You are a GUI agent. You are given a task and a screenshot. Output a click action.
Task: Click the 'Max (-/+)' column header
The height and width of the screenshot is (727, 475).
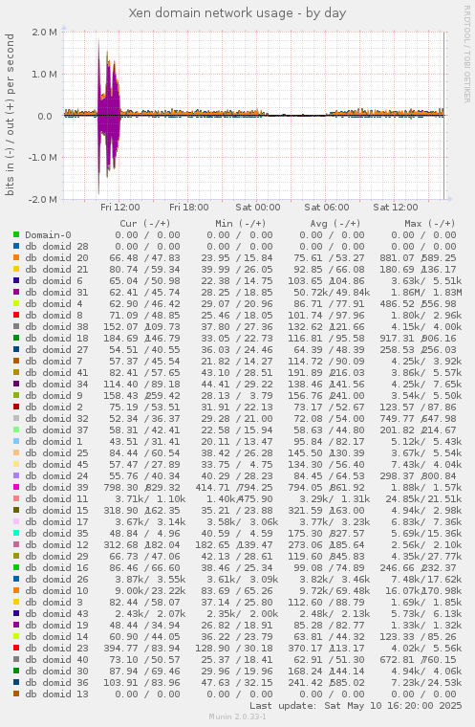[429, 224]
